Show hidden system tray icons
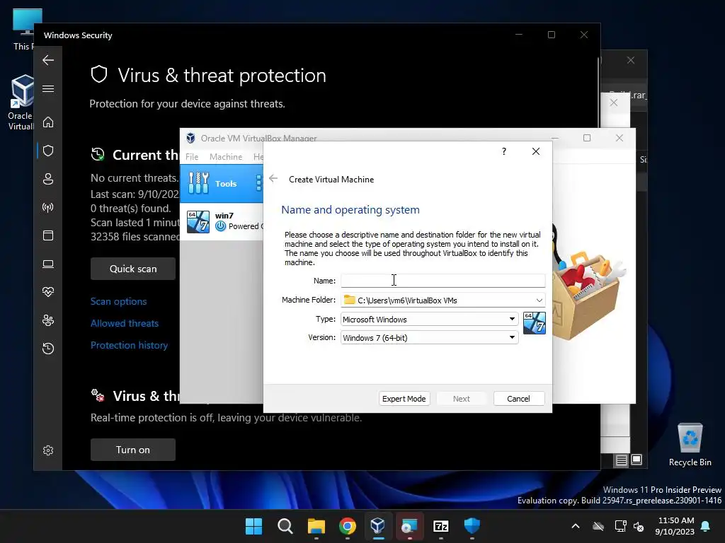The width and height of the screenshot is (725, 543). click(576, 526)
